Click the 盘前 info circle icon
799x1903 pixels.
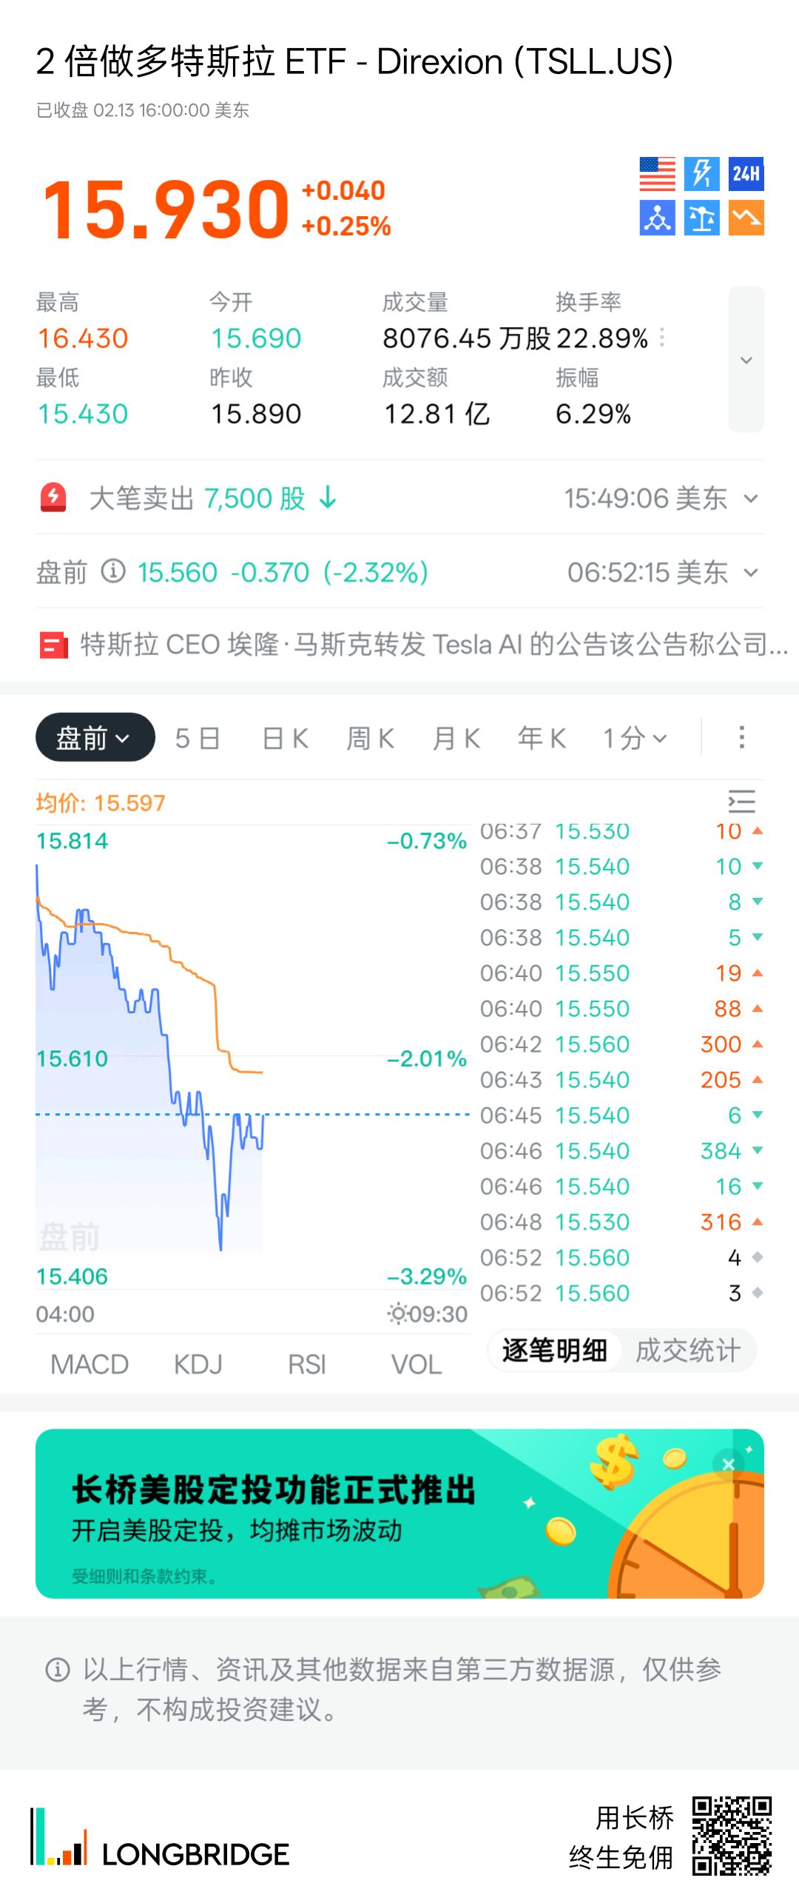(x=113, y=571)
